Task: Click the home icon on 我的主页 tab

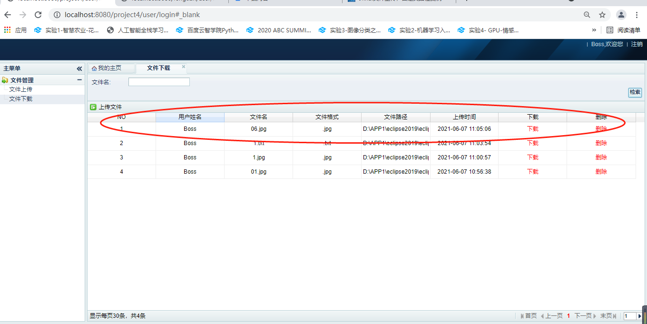Action: click(x=94, y=69)
